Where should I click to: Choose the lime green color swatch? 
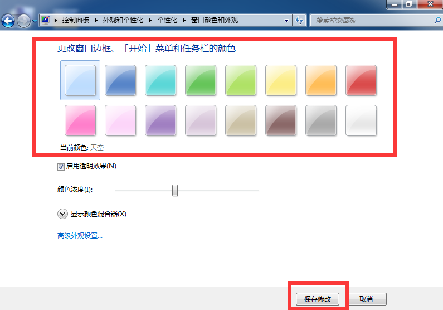(x=241, y=80)
